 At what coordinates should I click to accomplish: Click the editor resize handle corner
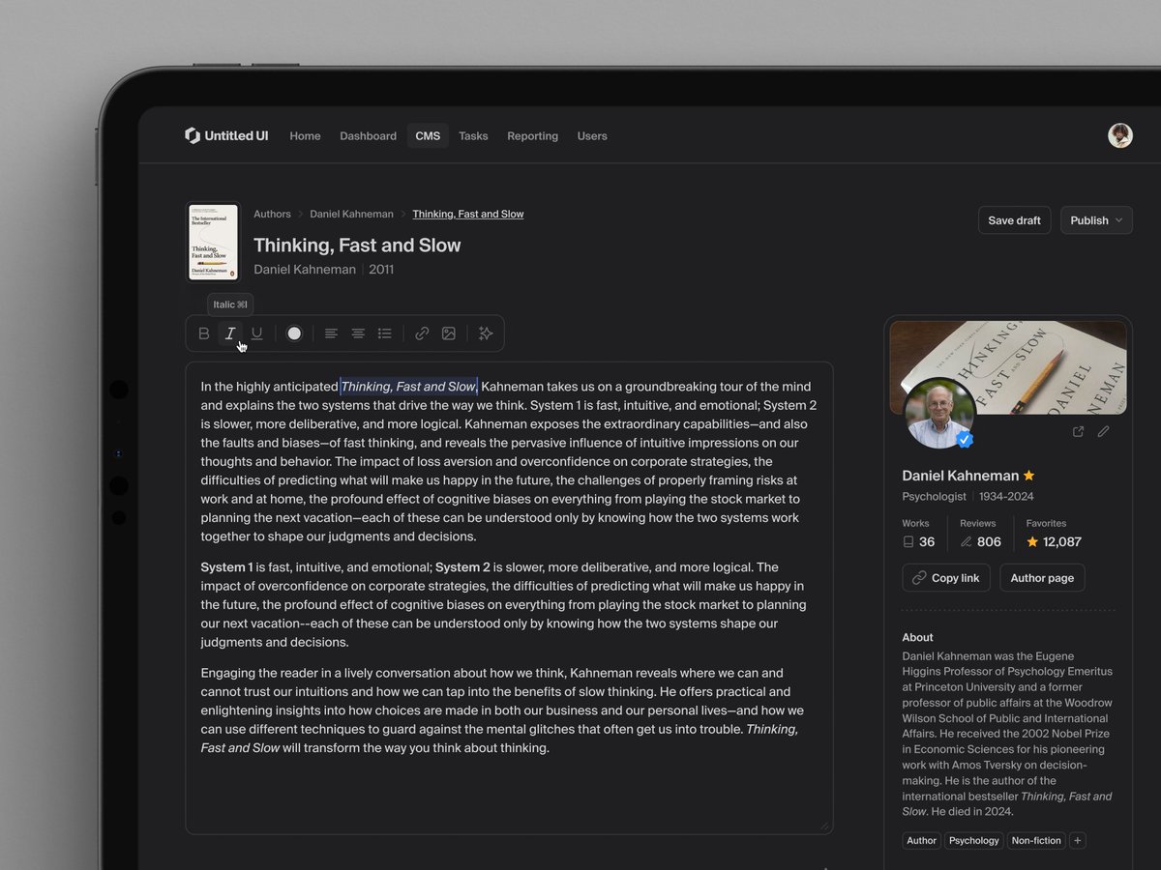click(824, 826)
